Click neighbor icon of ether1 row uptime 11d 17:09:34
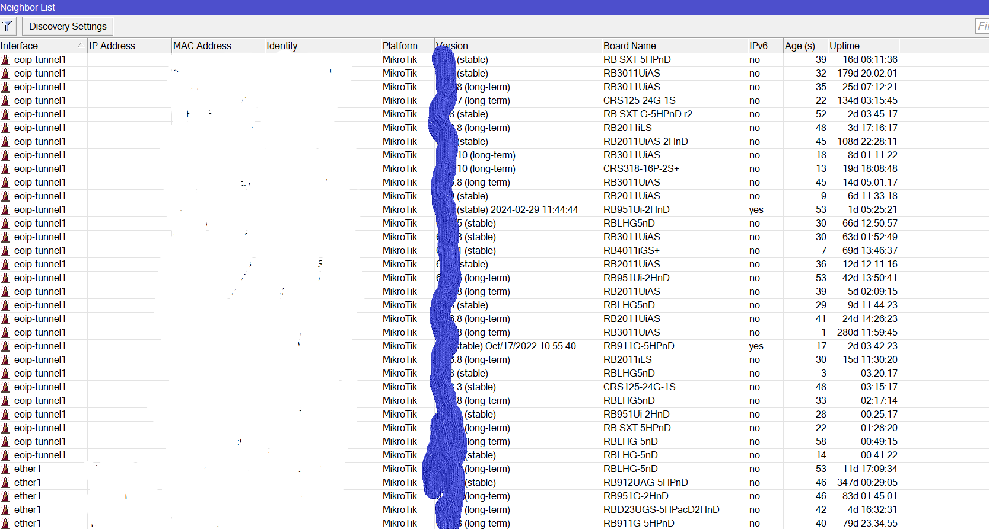989x529 pixels. (6, 469)
